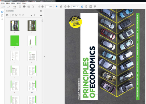Open the zoom percentage dropdown

click(x=78, y=7)
